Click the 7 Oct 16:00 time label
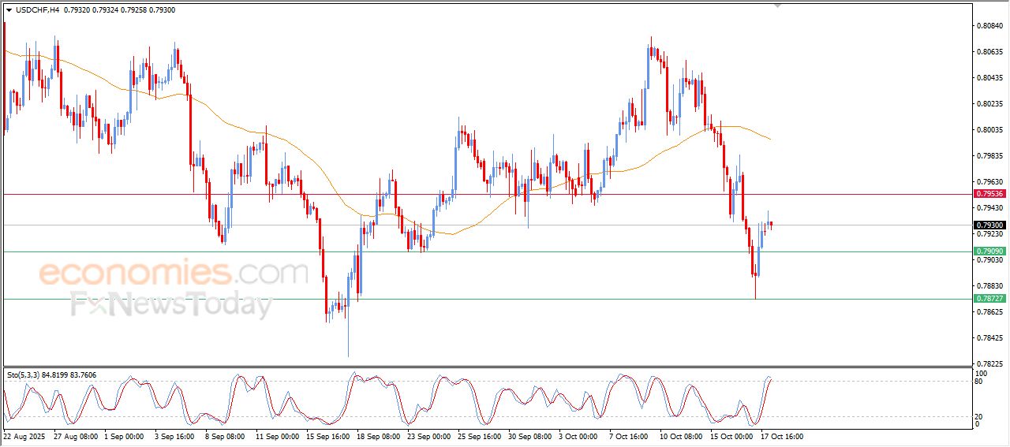The image size is (1010, 447). pyautogui.click(x=628, y=436)
